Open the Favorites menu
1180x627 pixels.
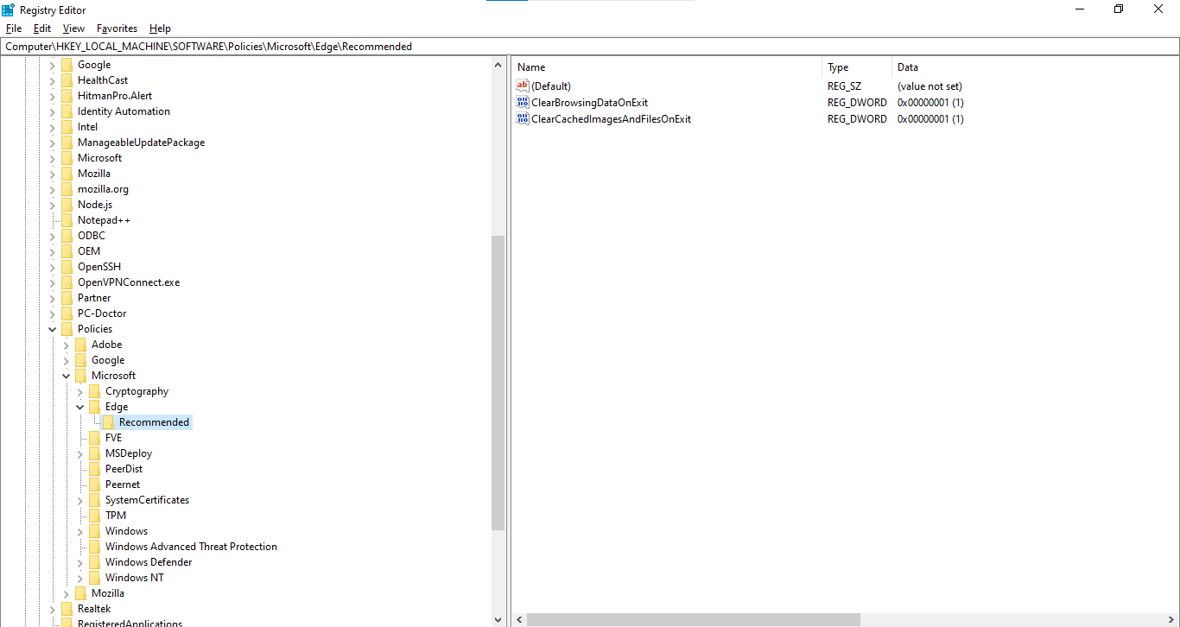coord(117,28)
